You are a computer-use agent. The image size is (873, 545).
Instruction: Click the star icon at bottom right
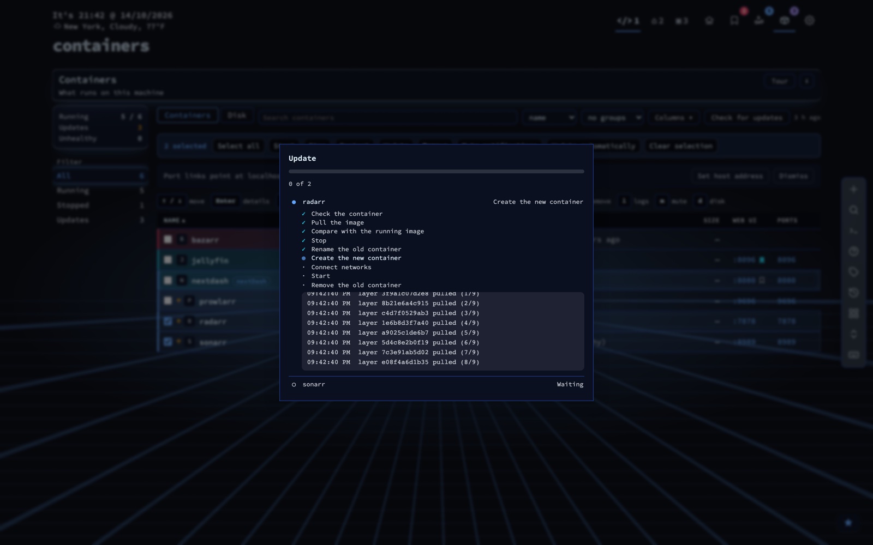tap(848, 523)
